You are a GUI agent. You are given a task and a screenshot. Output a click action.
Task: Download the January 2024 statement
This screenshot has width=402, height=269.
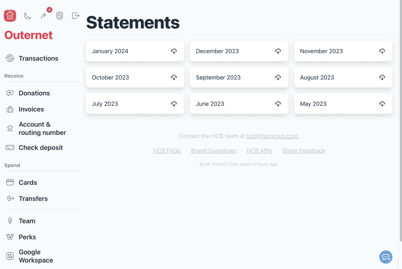pyautogui.click(x=174, y=51)
